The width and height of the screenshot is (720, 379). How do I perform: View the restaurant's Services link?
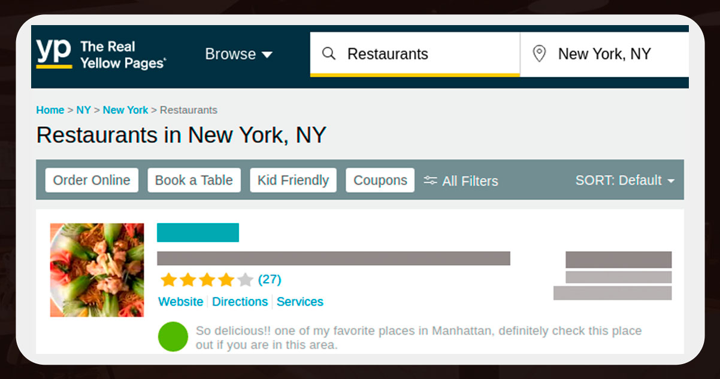tap(300, 302)
